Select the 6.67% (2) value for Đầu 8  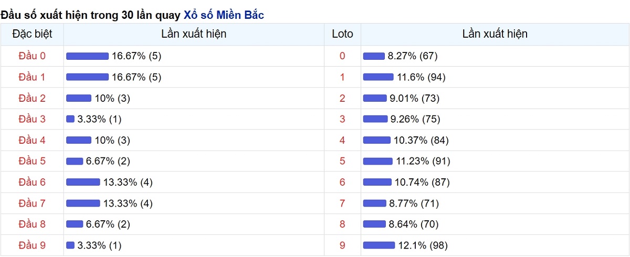point(108,224)
